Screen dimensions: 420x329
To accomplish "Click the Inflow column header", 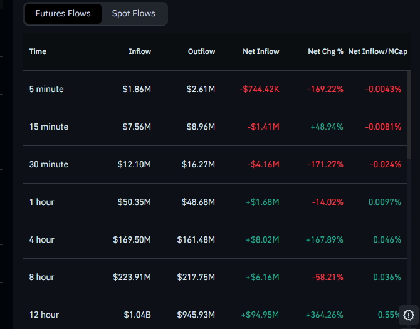I will click(x=140, y=51).
